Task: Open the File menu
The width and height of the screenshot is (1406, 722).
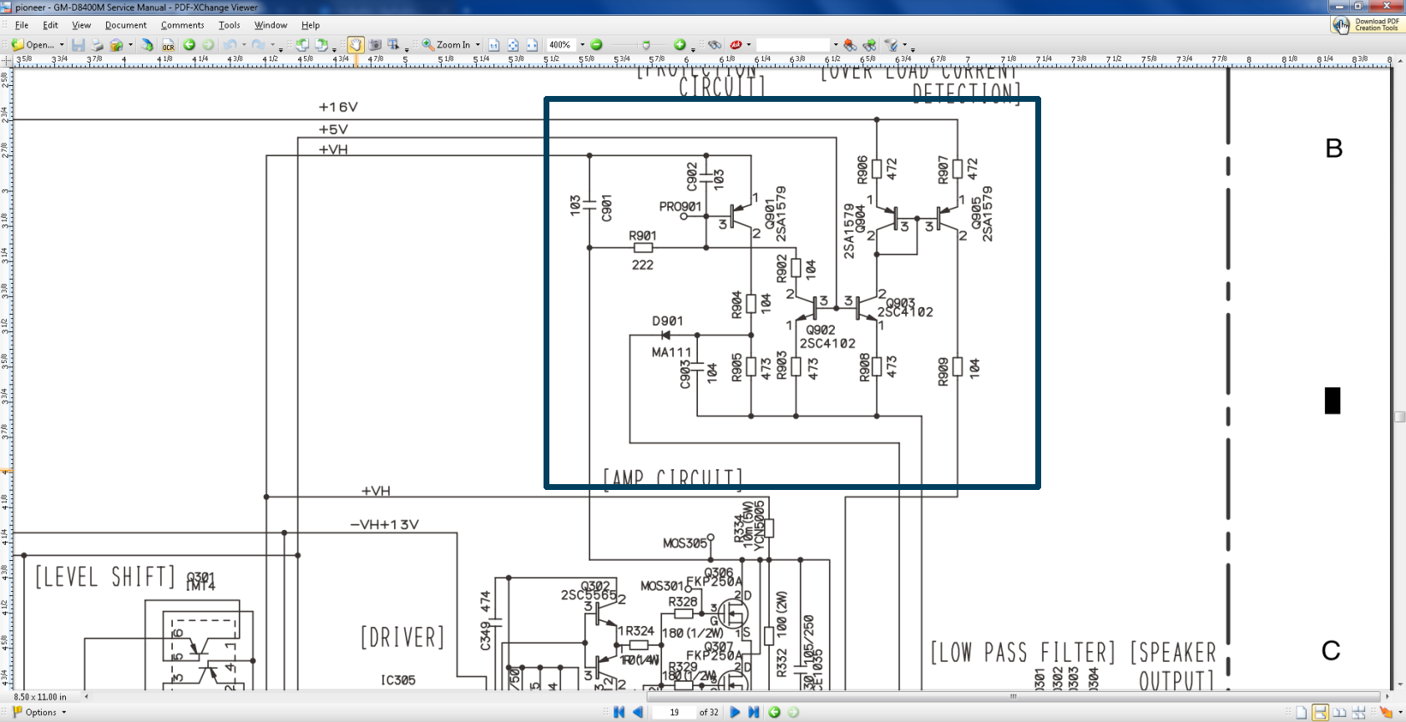Action: coord(22,25)
